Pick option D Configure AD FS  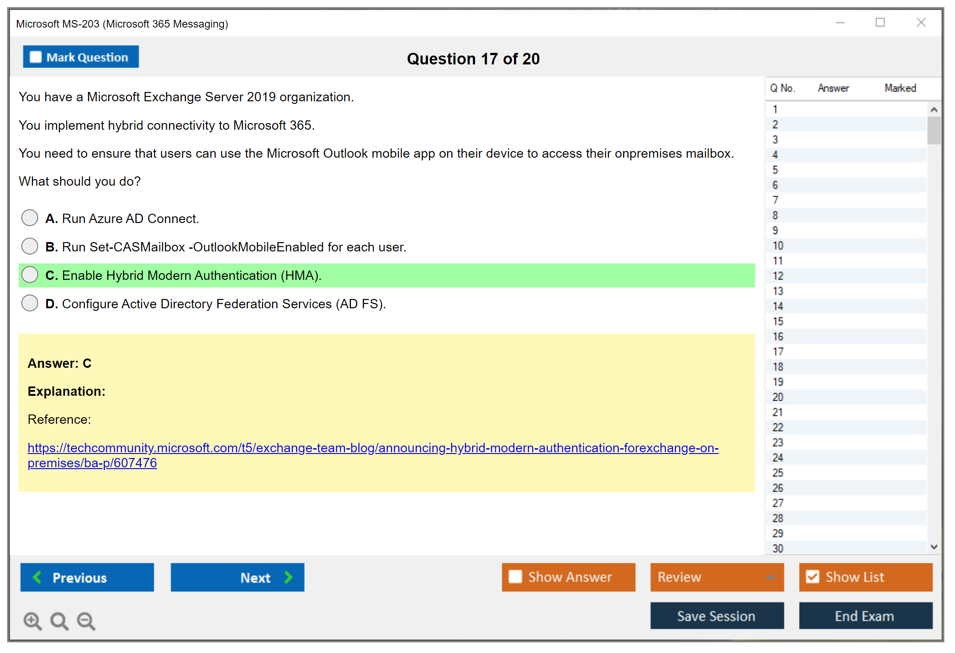click(30, 303)
